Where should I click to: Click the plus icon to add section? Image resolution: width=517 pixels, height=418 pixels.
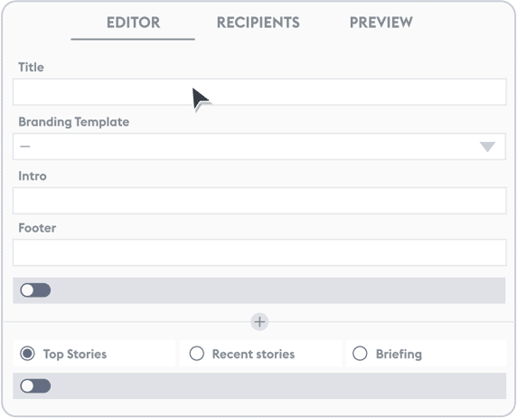[x=259, y=321]
